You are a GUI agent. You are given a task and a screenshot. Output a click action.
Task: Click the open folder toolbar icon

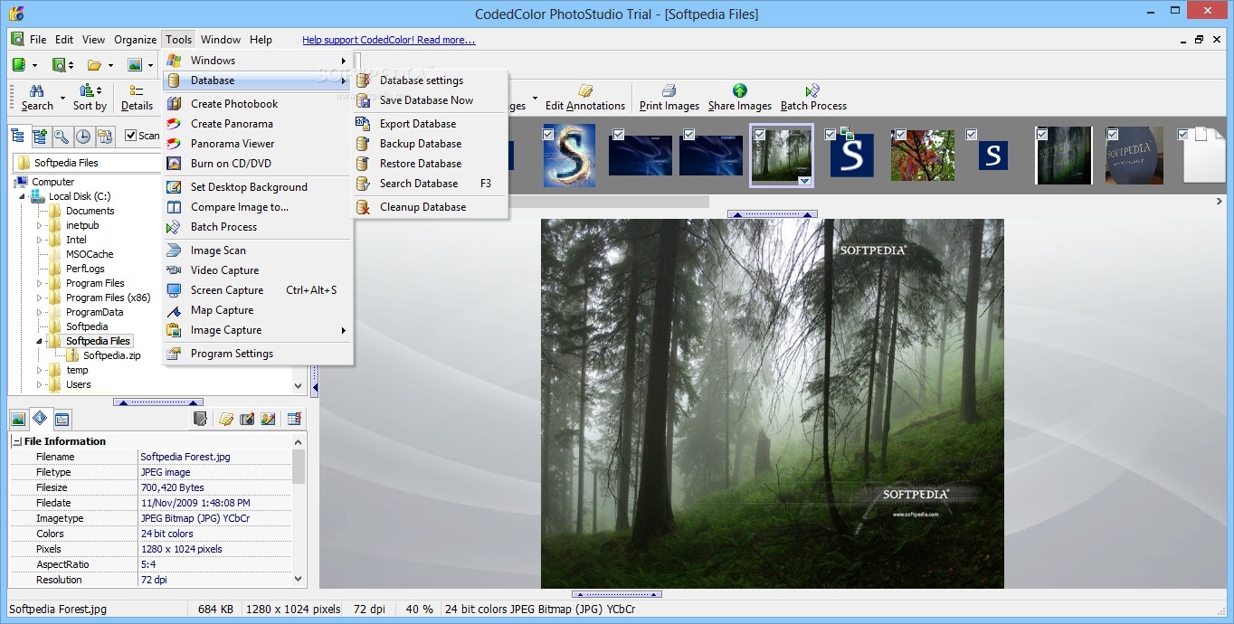point(94,65)
